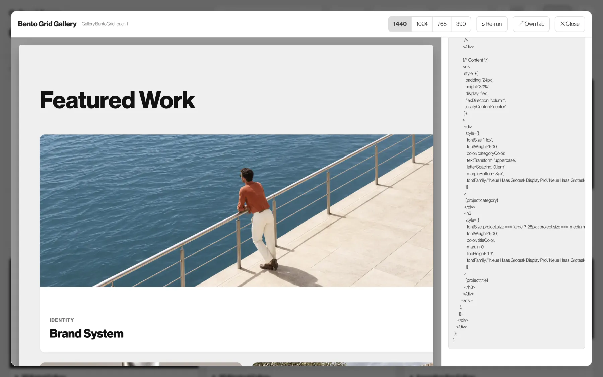The image size is (603, 377).
Task: Click the IDENTITY category label
Action: point(62,320)
